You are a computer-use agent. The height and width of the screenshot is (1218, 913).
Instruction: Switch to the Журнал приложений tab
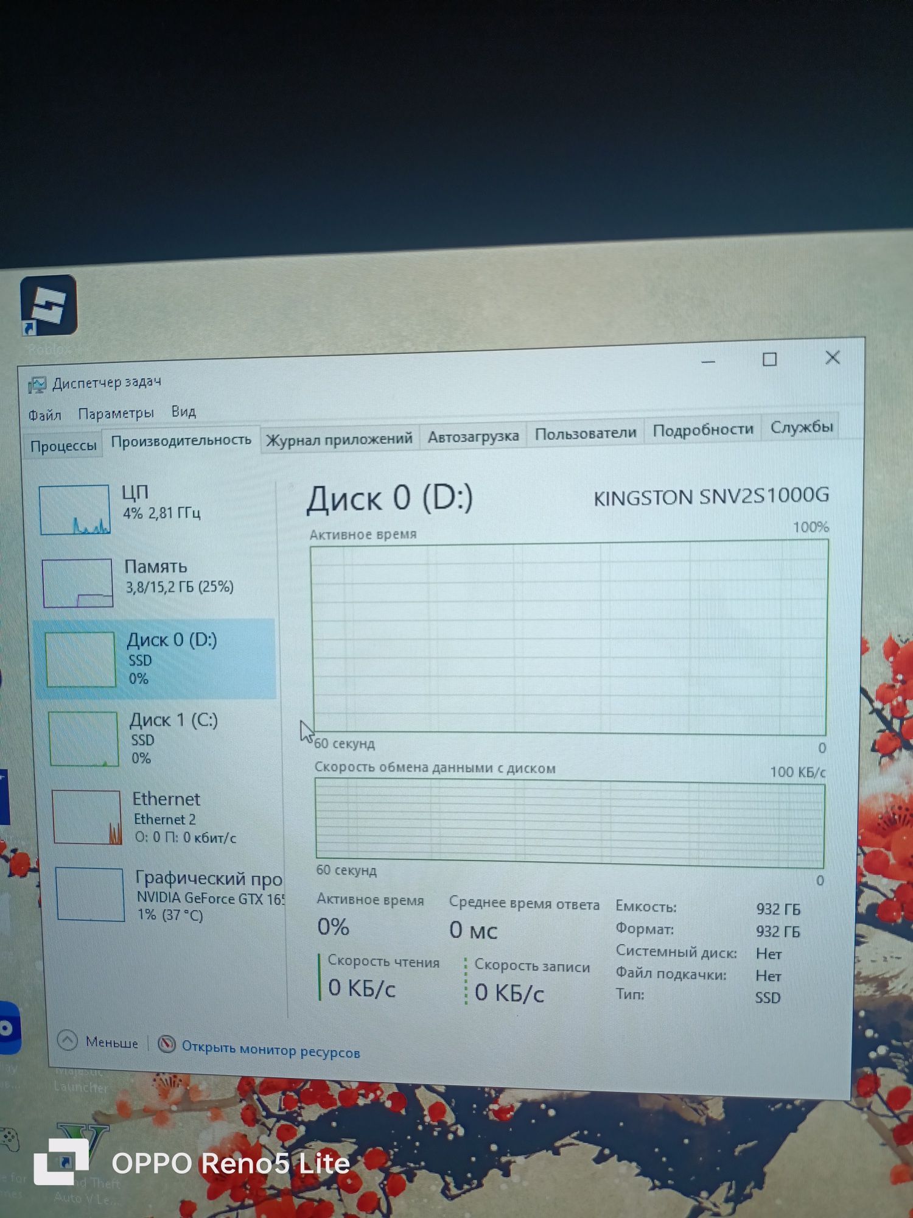339,438
